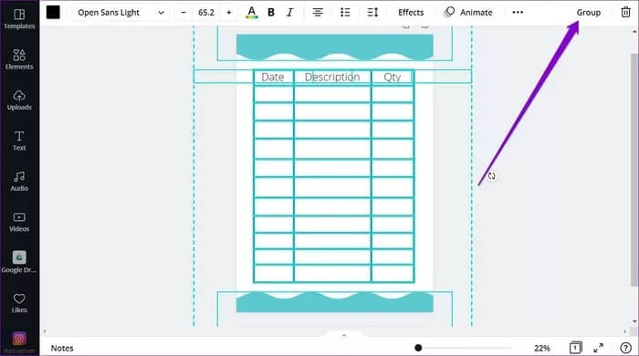Open the page grid view icon
The image size is (639, 356).
[x=575, y=348]
